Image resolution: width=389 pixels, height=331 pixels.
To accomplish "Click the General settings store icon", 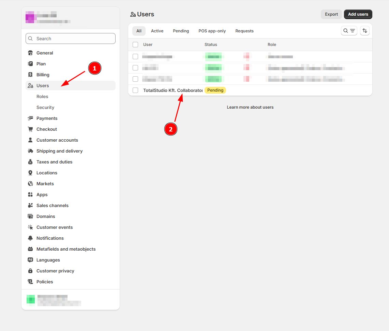I will [x=30, y=53].
